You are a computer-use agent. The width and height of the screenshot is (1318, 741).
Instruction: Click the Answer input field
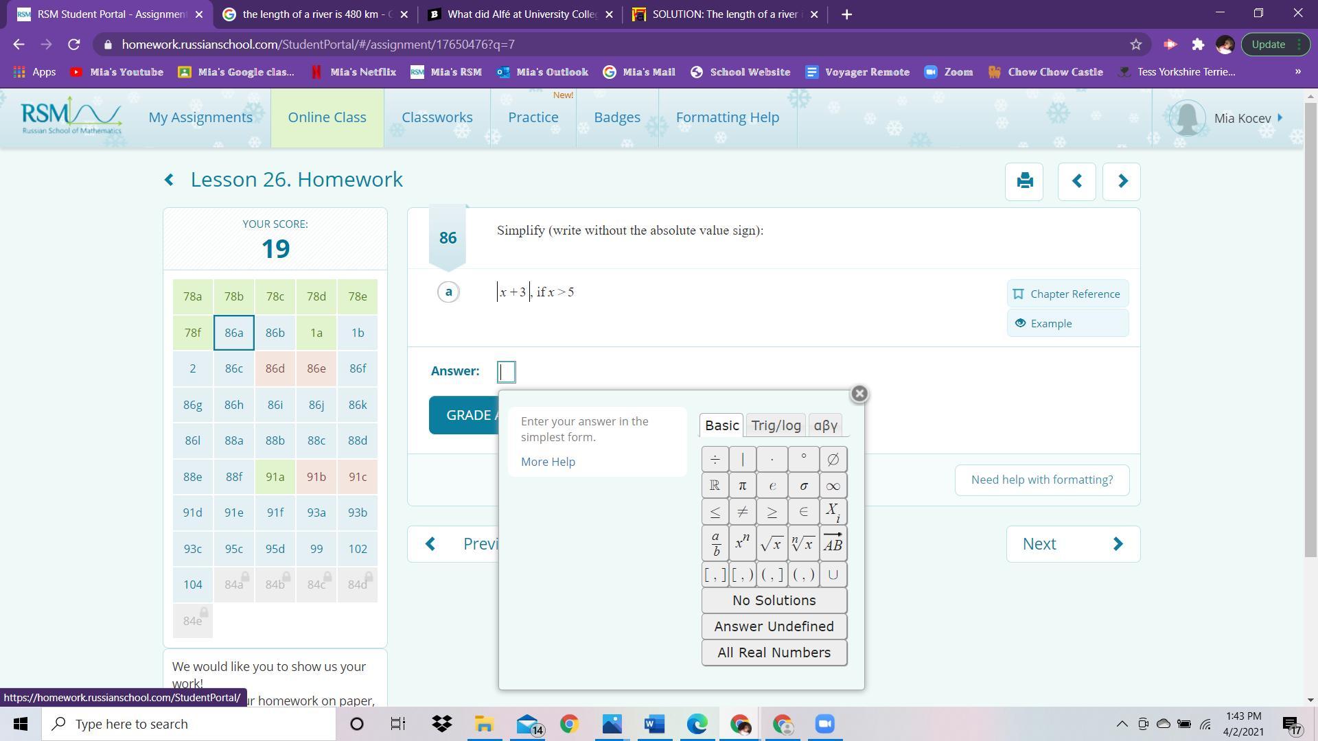click(507, 372)
